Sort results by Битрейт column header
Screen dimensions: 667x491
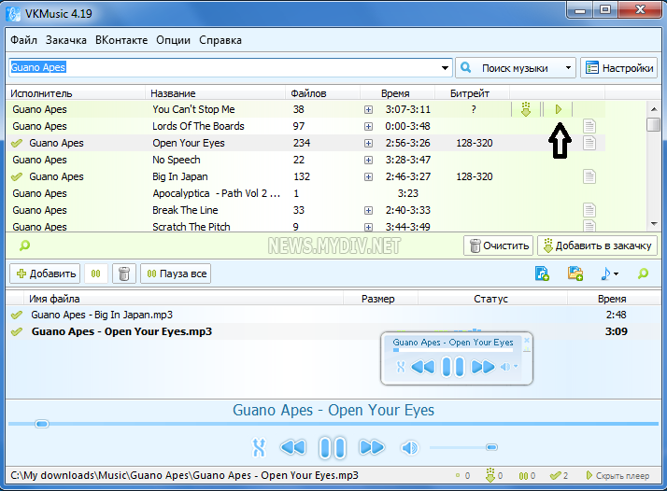click(x=472, y=93)
